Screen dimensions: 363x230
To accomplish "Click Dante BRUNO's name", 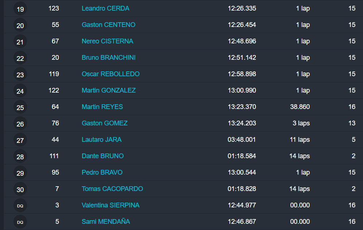I will [103, 156].
